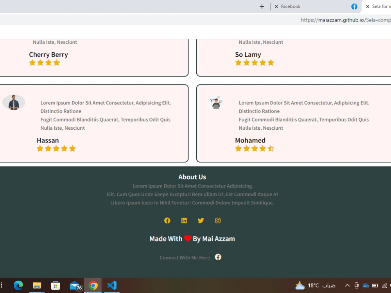391x293 pixels.
Task: Click the Wi-Fi network tray icon
Action: [x=384, y=285]
